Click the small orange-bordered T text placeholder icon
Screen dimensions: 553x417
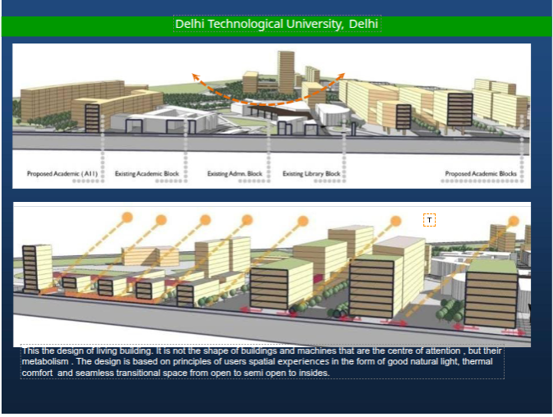pyautogui.click(x=429, y=219)
